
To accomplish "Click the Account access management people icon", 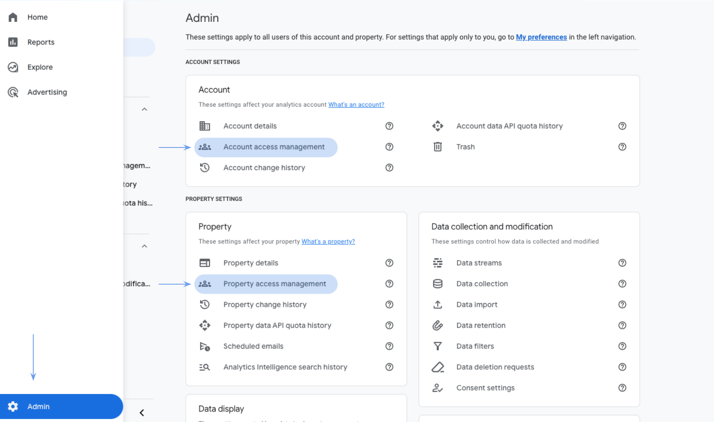I will click(205, 147).
